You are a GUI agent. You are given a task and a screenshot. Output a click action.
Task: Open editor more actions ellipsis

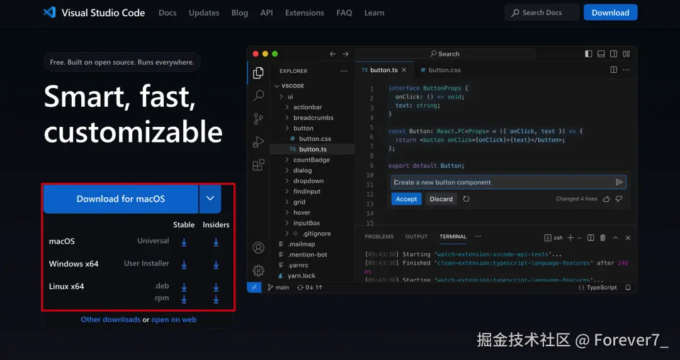pyautogui.click(x=626, y=70)
